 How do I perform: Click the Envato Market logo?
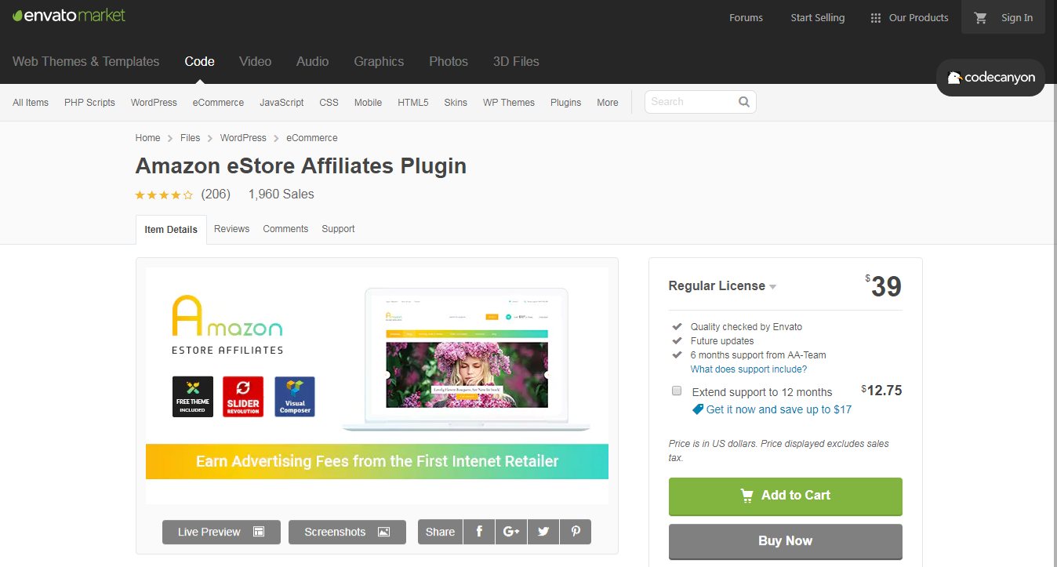pos(69,16)
